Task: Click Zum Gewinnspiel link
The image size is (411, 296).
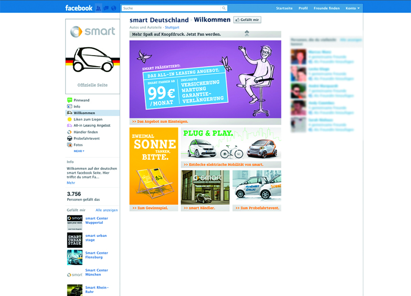Action: 150,208
